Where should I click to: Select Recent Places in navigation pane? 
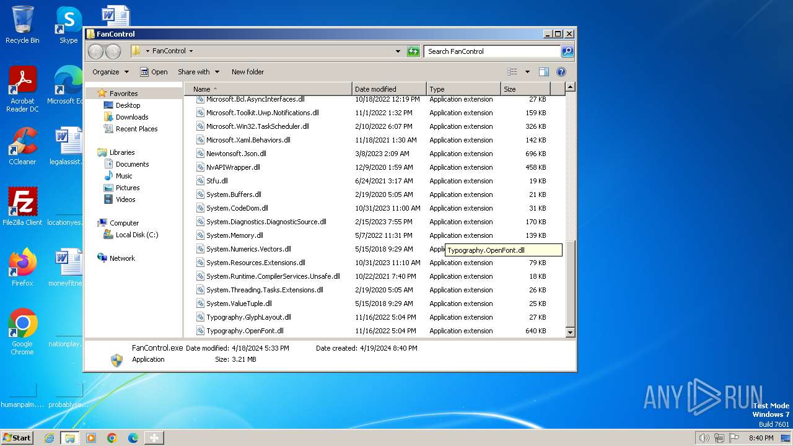[x=136, y=129]
